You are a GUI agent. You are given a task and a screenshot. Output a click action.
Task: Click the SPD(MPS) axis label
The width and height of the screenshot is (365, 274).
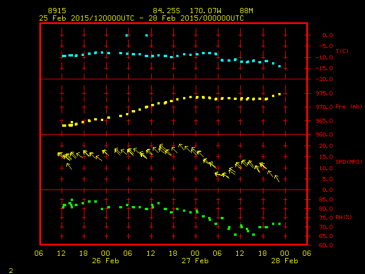pos(348,162)
